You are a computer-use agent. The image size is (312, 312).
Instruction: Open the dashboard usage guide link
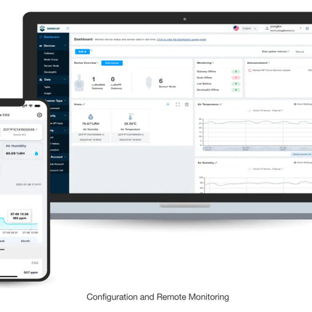tap(181, 39)
